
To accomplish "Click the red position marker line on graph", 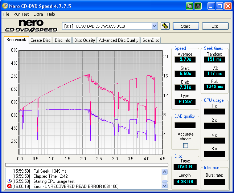I will click(157, 102).
